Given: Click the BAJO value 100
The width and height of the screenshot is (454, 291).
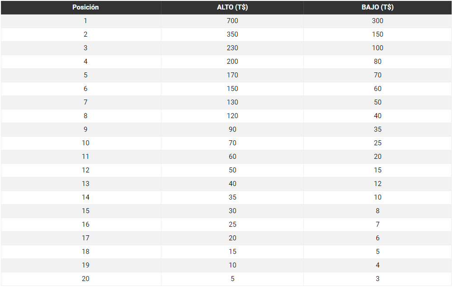Looking at the screenshot, I should tap(378, 48).
